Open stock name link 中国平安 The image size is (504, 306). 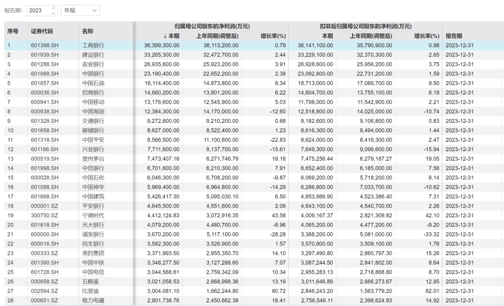pos(93,140)
